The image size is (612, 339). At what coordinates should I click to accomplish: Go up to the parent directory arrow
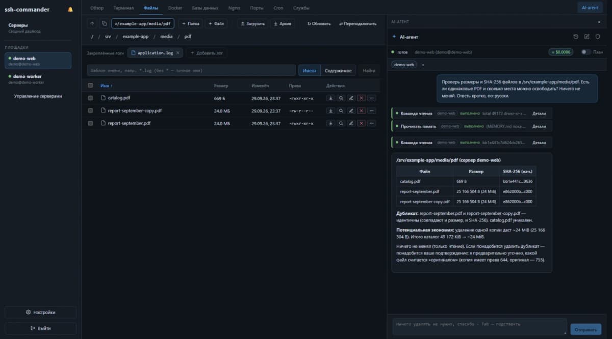92,23
